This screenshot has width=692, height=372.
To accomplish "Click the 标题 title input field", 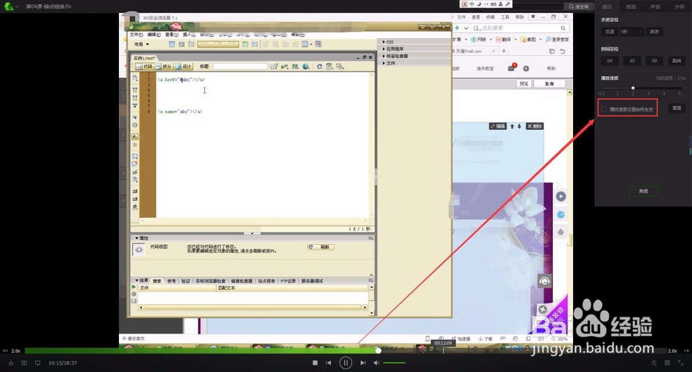I will [x=240, y=66].
